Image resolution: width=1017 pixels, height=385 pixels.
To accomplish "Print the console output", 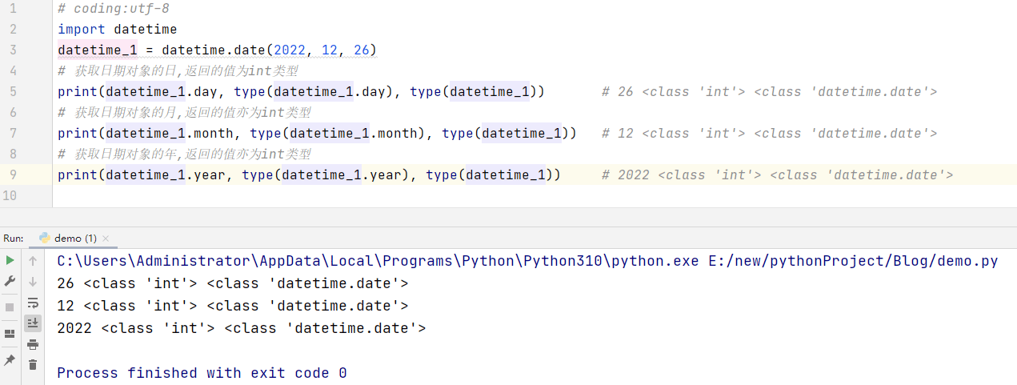I will [33, 344].
